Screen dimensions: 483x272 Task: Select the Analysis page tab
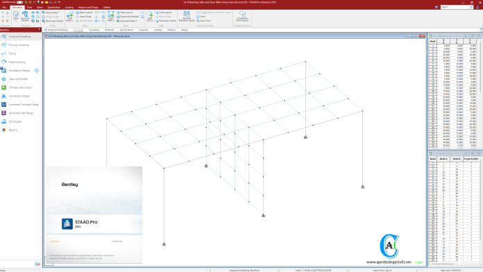tap(171, 30)
